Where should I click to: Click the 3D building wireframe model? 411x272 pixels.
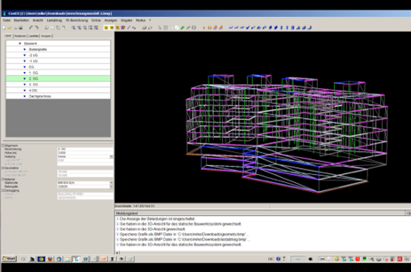click(x=287, y=133)
